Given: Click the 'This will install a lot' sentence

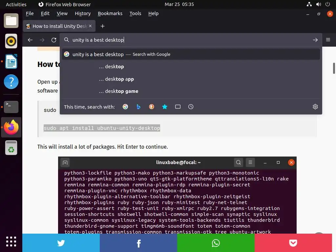Looking at the screenshot, I should (x=102, y=147).
